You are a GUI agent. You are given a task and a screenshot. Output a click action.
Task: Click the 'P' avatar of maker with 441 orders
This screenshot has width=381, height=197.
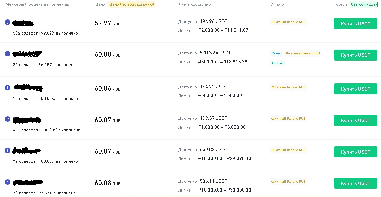pos(8,119)
